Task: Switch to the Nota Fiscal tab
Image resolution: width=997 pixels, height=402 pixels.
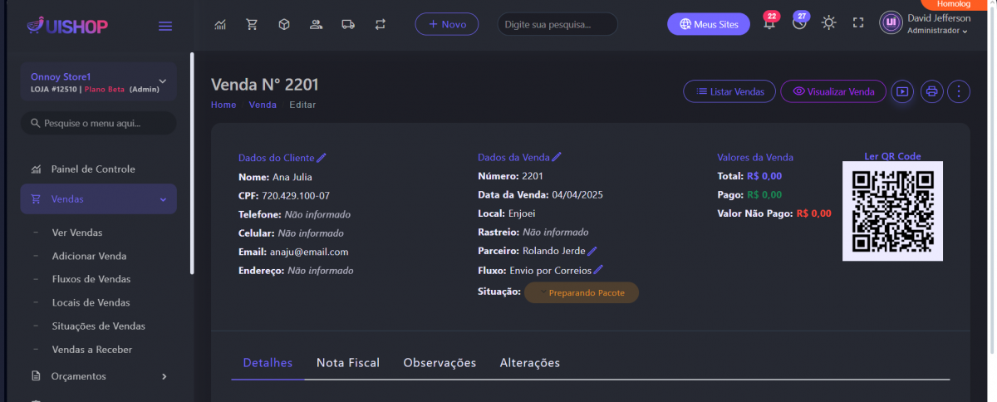Action: pos(348,363)
